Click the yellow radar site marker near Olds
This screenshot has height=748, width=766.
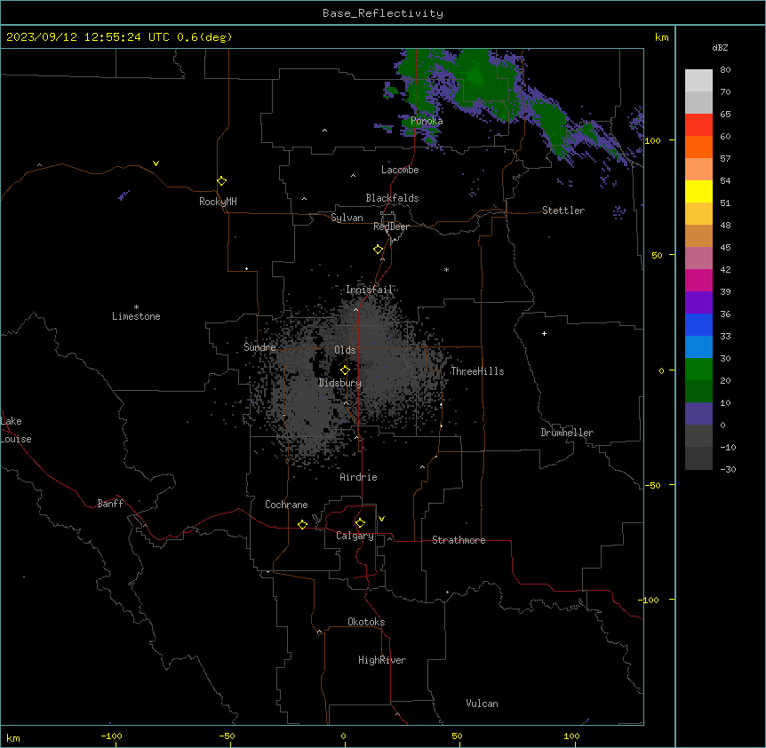[x=345, y=370]
